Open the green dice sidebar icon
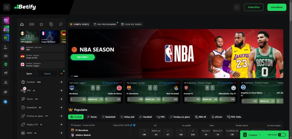Image resolution: width=292 pixels, height=139 pixels. (x=6, y=38)
